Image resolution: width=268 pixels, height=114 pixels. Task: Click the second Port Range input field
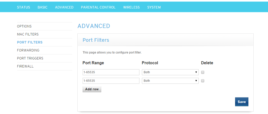coord(111,81)
